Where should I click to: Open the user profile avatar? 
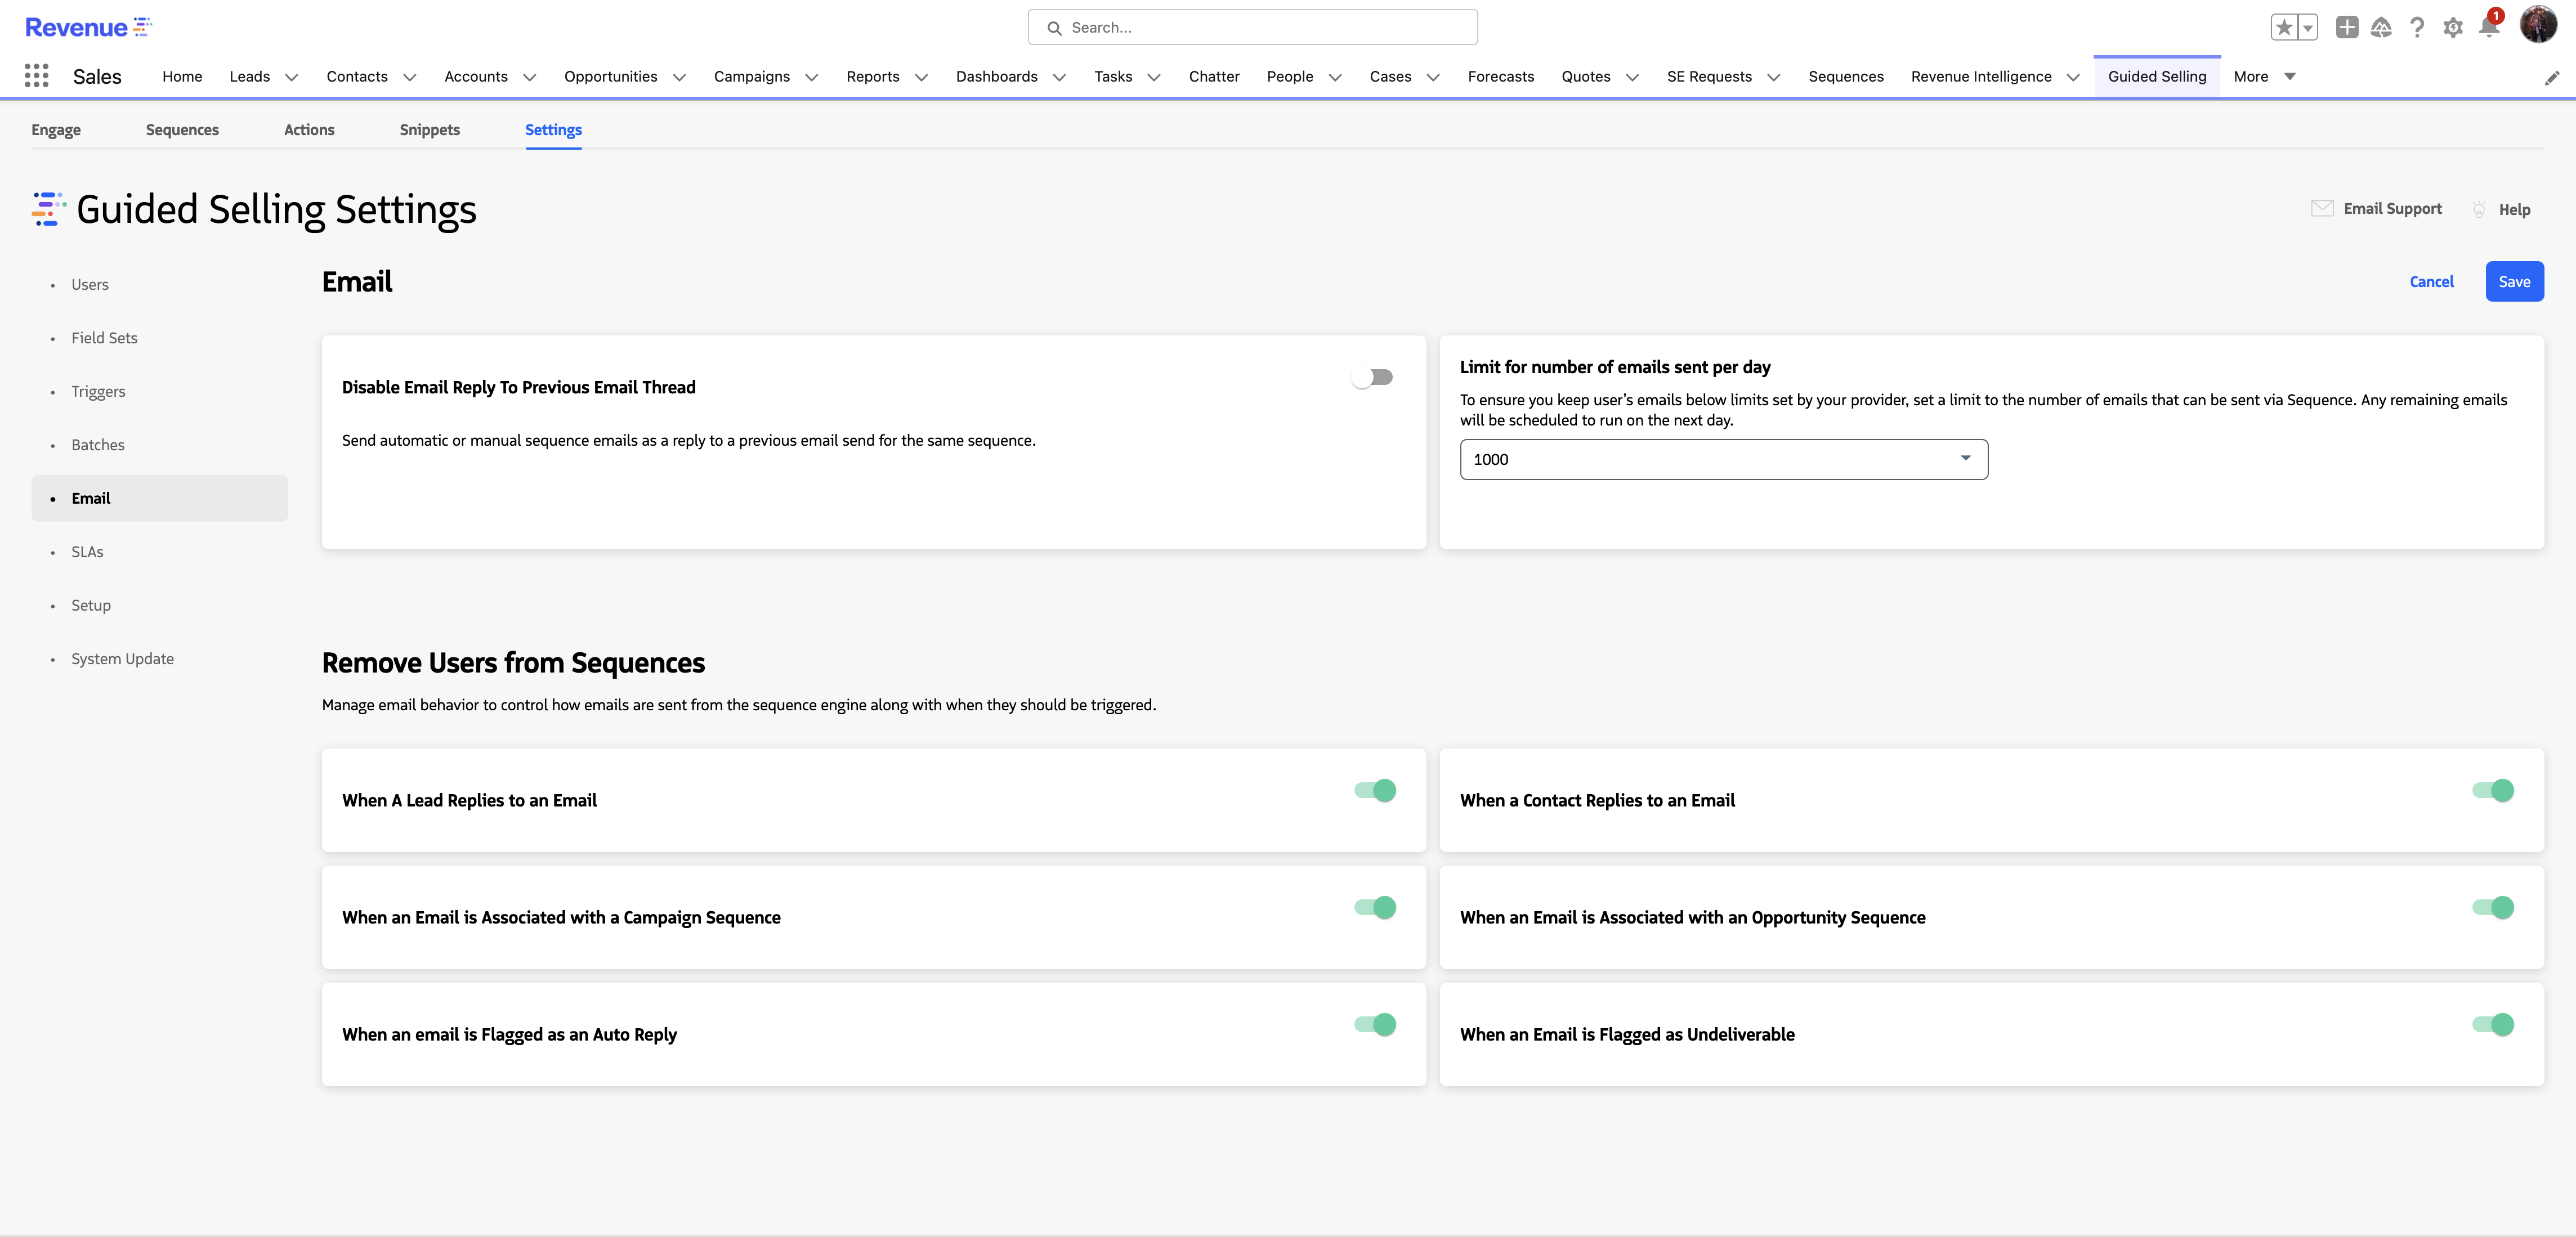(x=2537, y=24)
